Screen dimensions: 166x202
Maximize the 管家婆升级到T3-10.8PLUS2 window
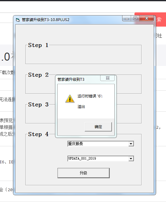pyautogui.click(x=135, y=19)
